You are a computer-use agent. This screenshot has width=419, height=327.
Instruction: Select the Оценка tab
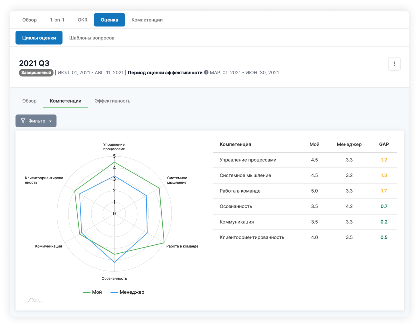(109, 20)
